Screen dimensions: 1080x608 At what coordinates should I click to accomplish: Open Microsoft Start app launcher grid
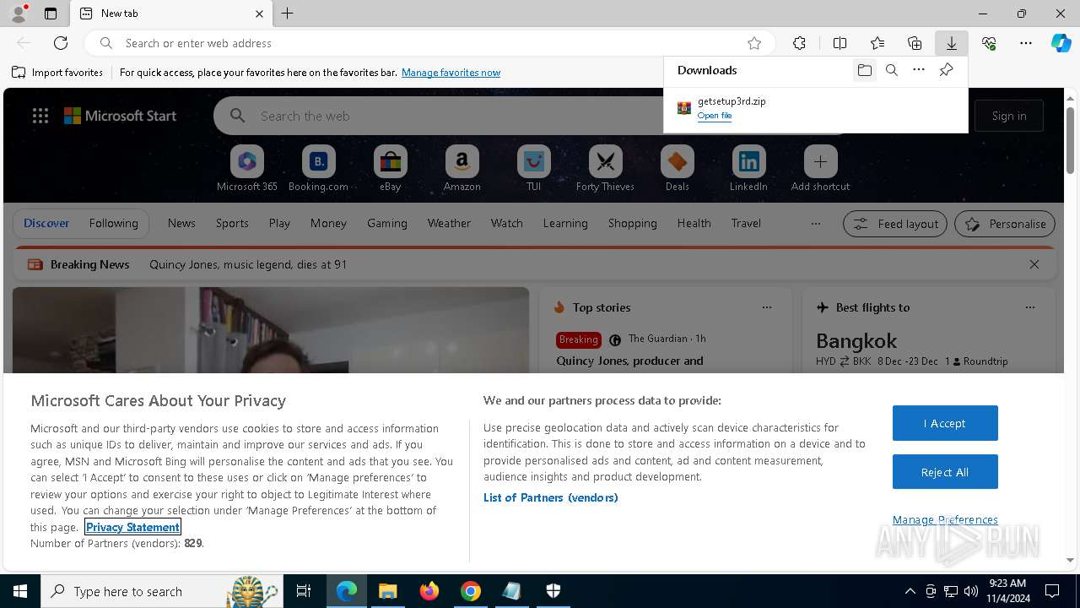click(40, 116)
